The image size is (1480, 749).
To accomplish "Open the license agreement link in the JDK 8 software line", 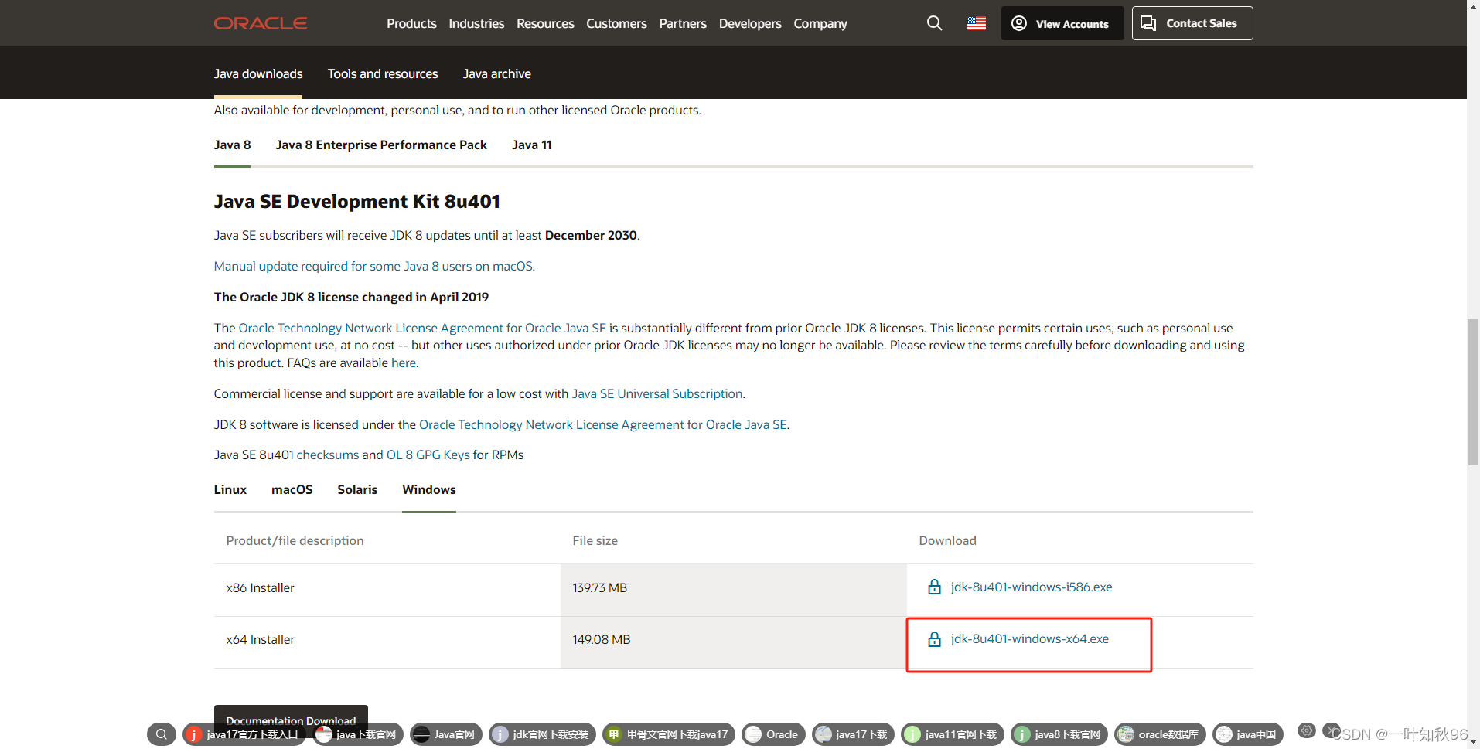I will pyautogui.click(x=603, y=424).
